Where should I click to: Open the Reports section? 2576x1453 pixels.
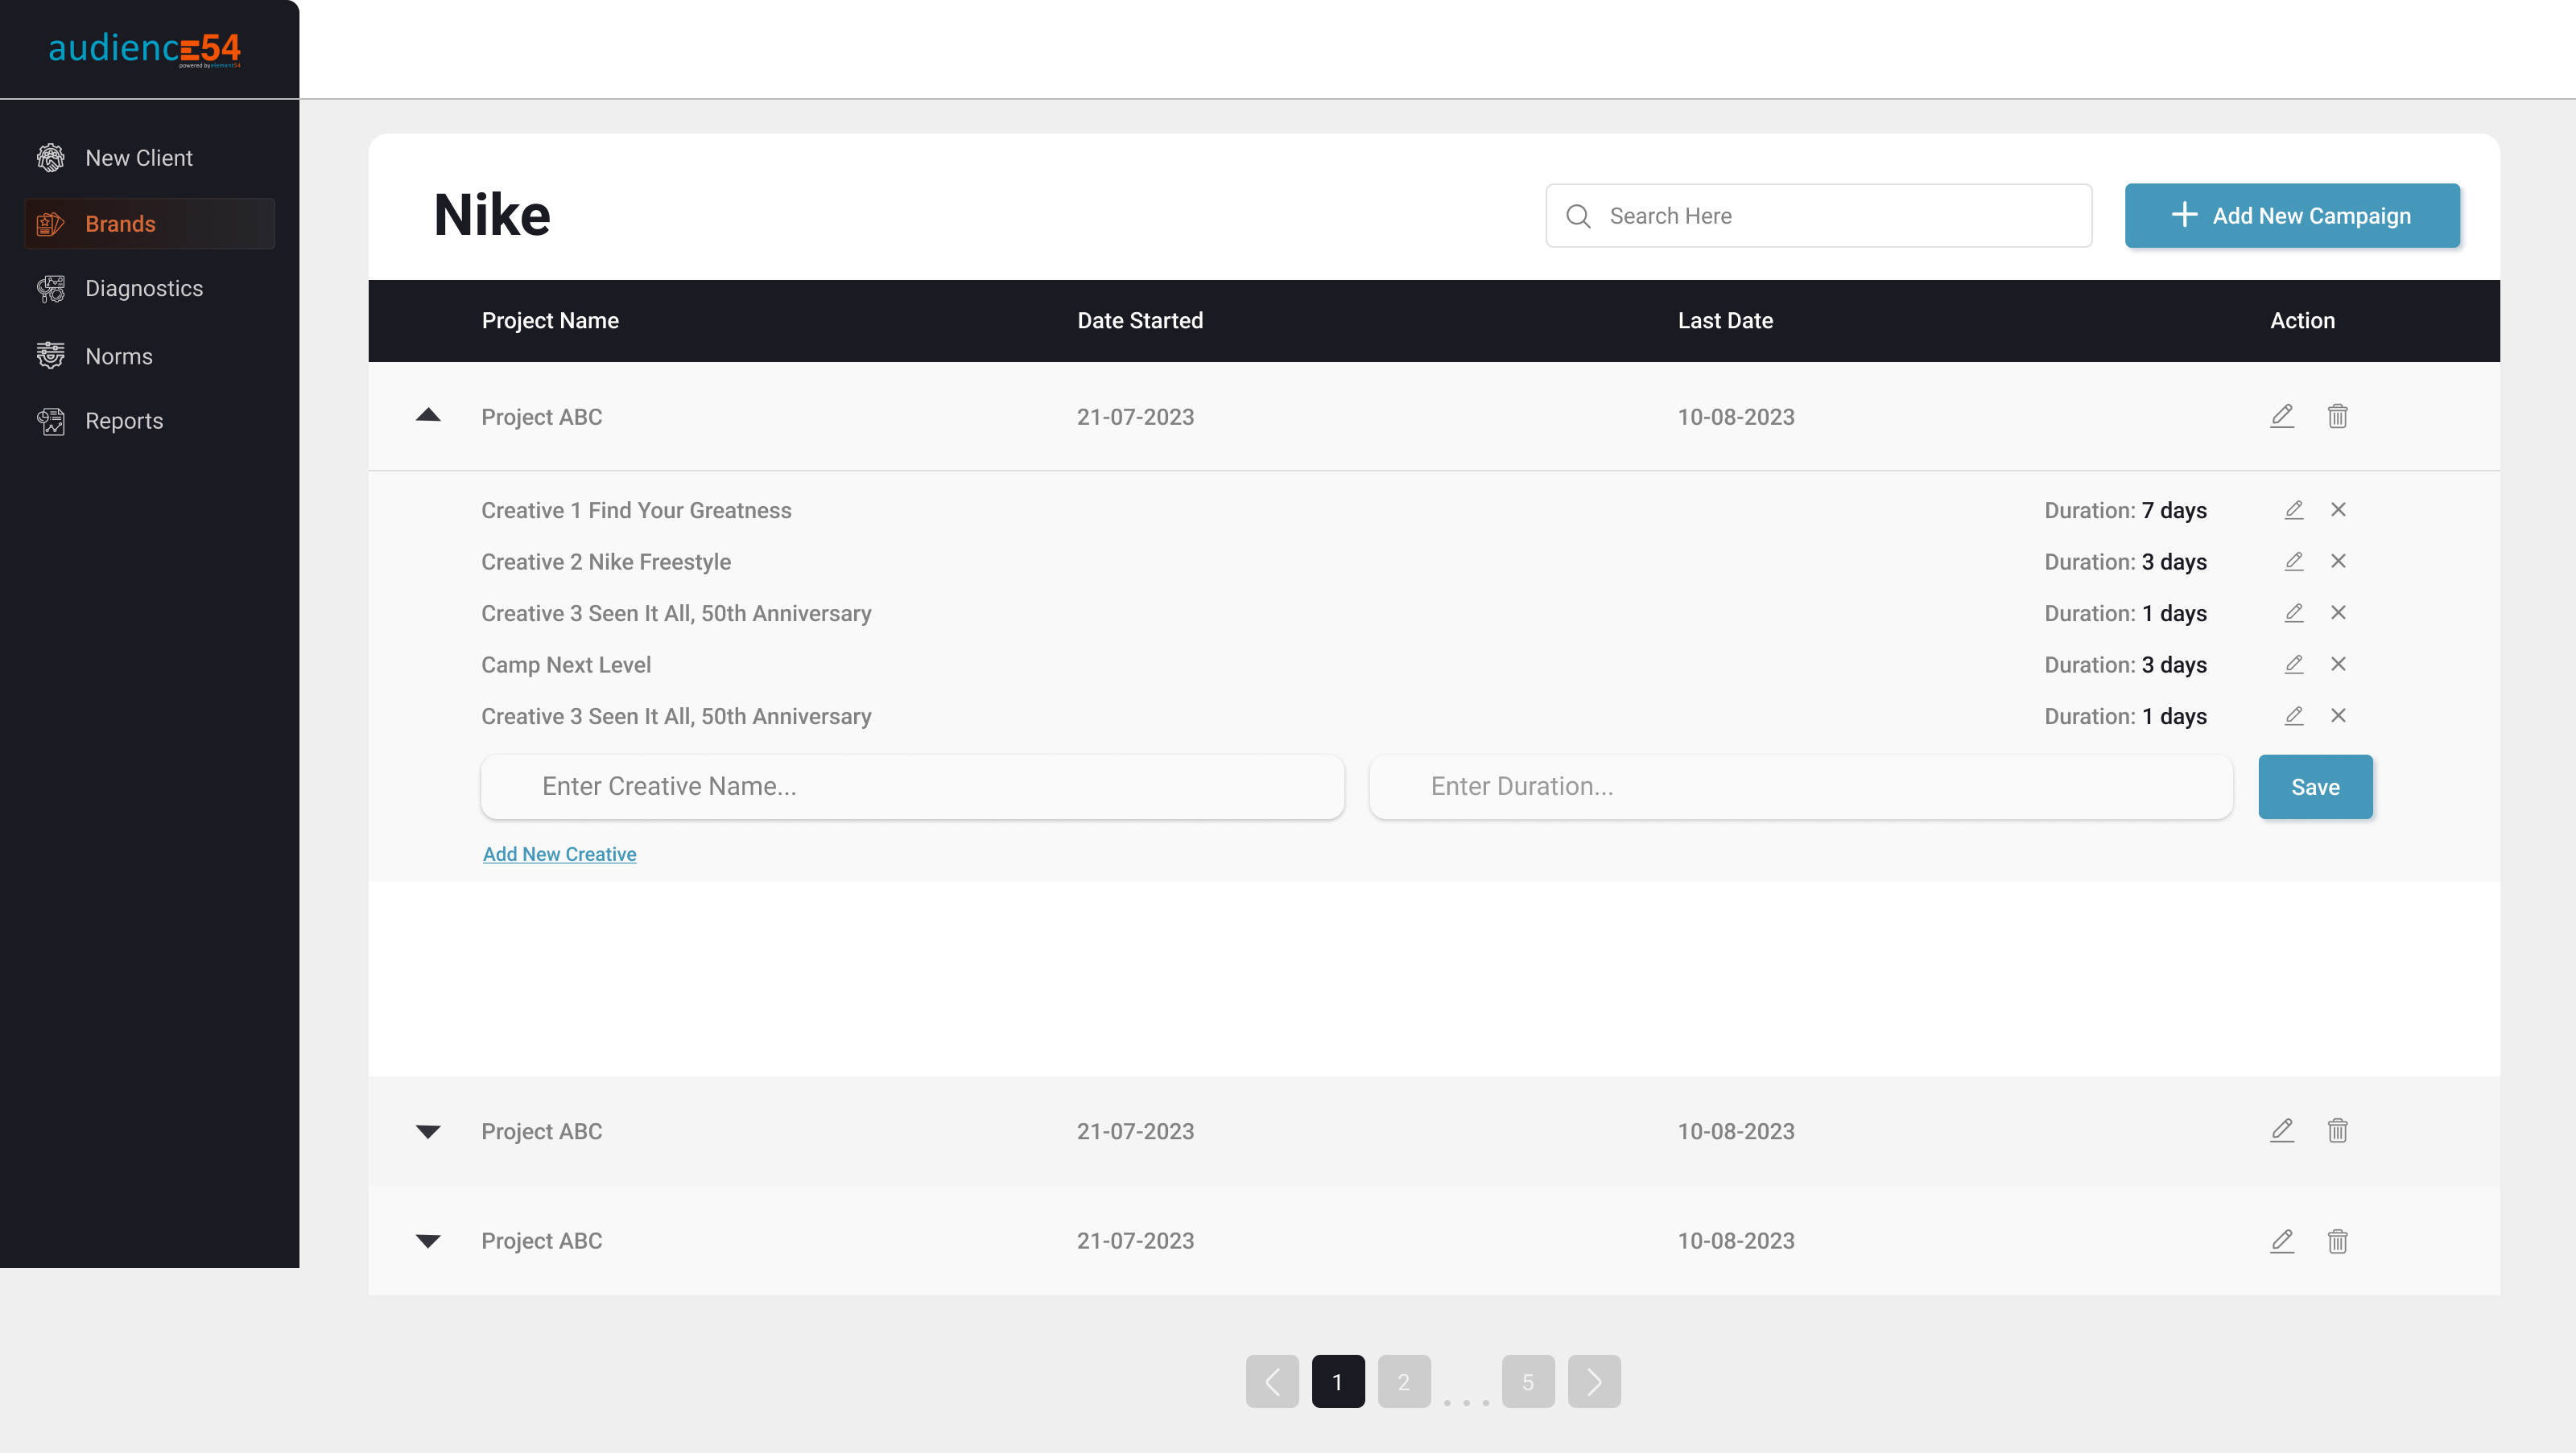click(149, 421)
